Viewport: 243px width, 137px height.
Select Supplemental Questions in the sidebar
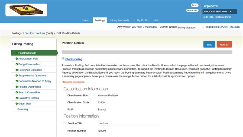(32, 76)
